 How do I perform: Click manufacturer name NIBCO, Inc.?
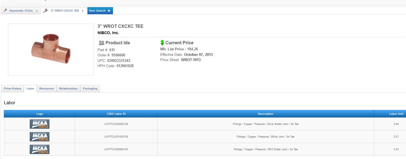pos(108,33)
